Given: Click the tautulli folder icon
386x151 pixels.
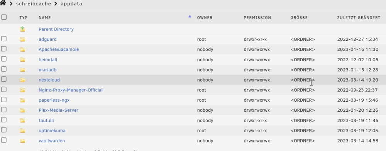Looking at the screenshot, I should pos(22,121).
